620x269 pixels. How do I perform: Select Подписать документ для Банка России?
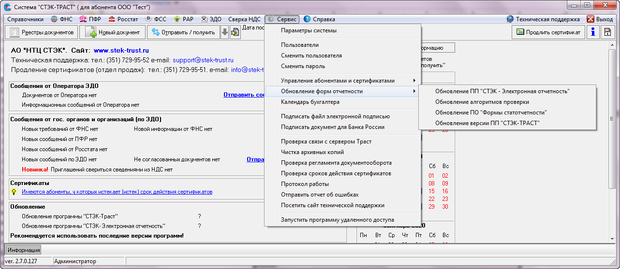click(x=343, y=127)
